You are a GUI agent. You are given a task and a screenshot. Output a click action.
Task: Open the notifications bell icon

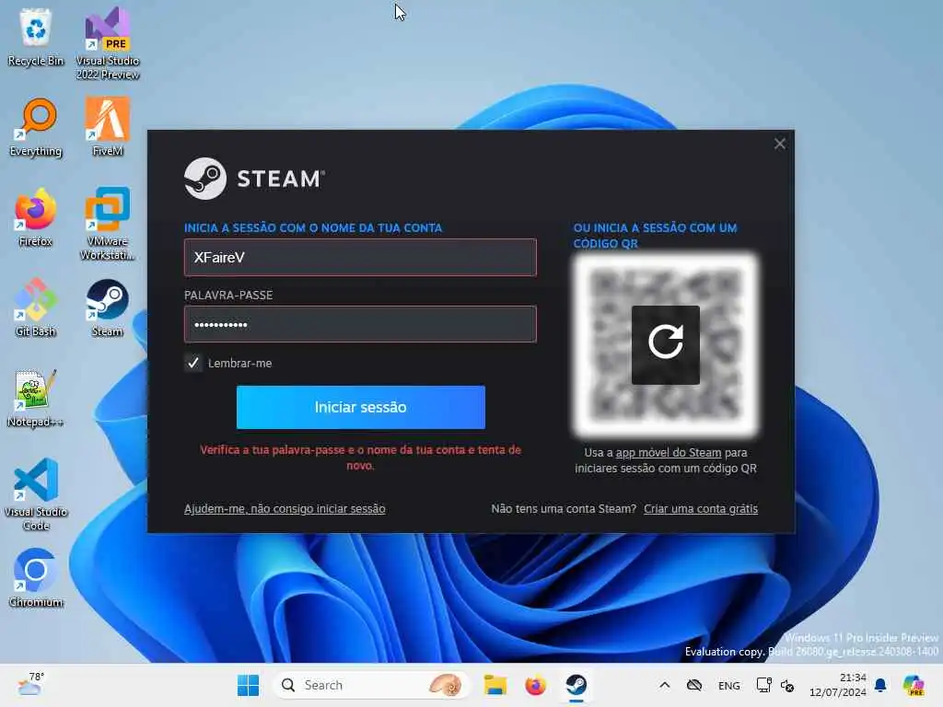pos(880,685)
